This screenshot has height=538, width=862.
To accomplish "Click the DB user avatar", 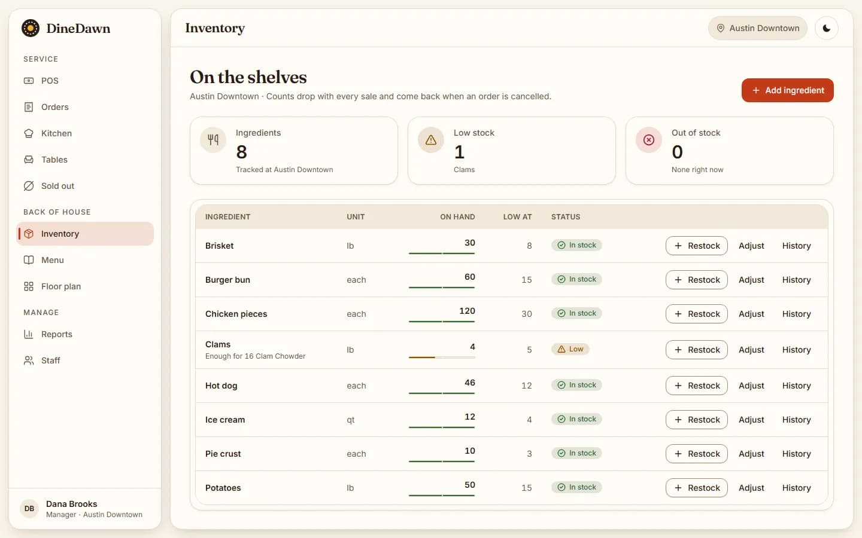I will pos(29,509).
